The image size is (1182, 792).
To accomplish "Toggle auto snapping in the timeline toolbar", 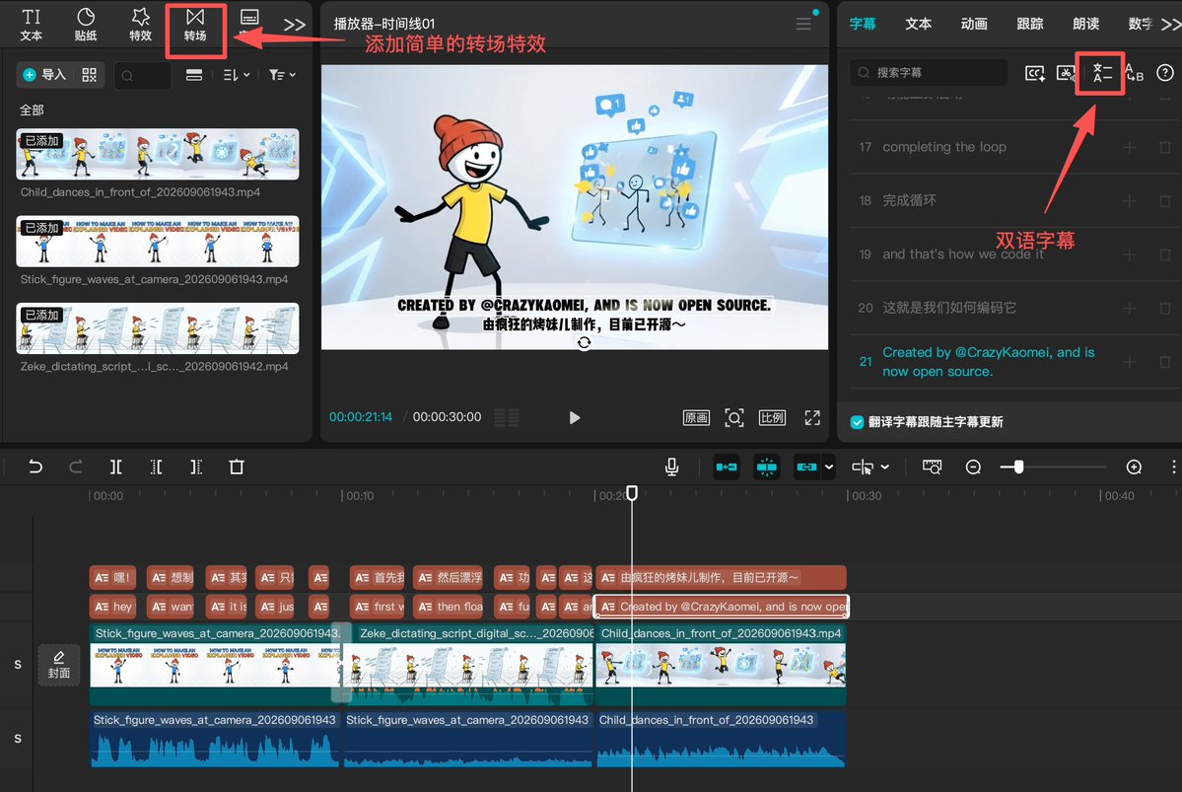I will coord(767,468).
